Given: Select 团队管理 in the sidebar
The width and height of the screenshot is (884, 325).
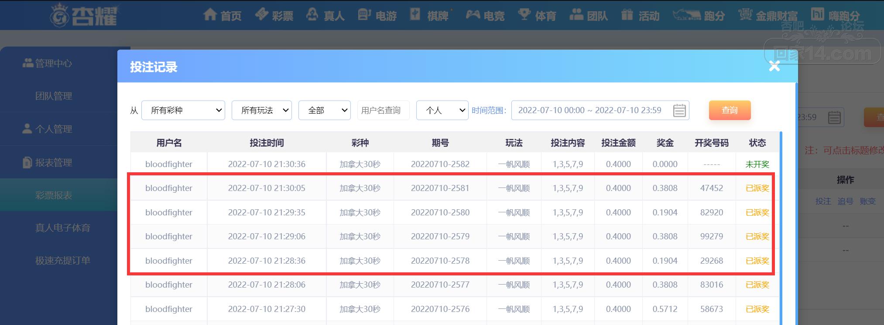Looking at the screenshot, I should pyautogui.click(x=54, y=96).
